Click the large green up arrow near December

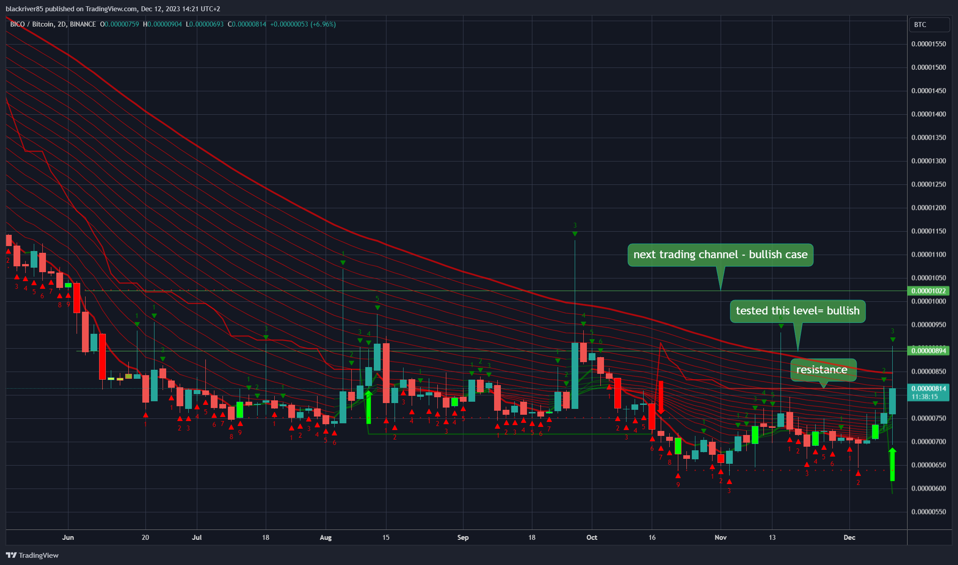[892, 464]
